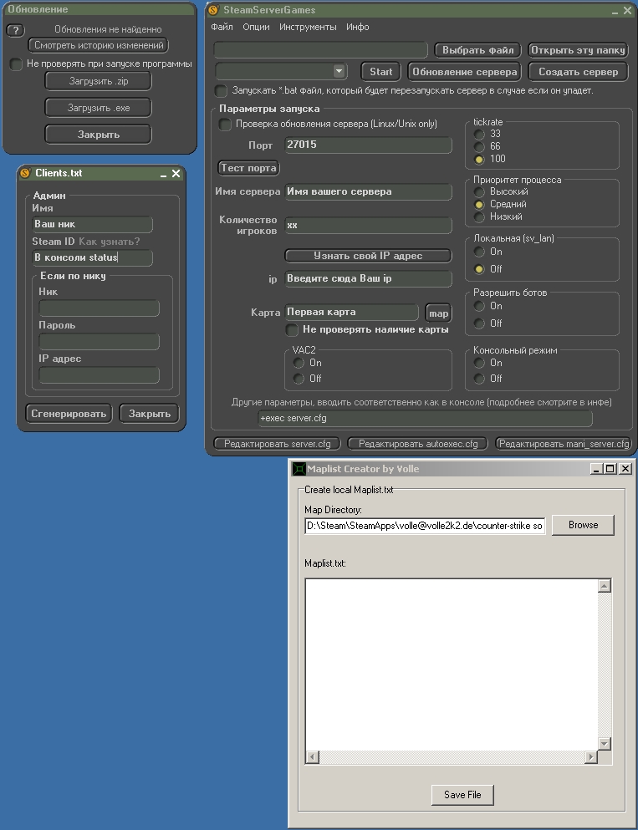This screenshot has width=638, height=830.
Task: Click 'Редактировать mani_server.cfg' button
Action: [x=564, y=444]
